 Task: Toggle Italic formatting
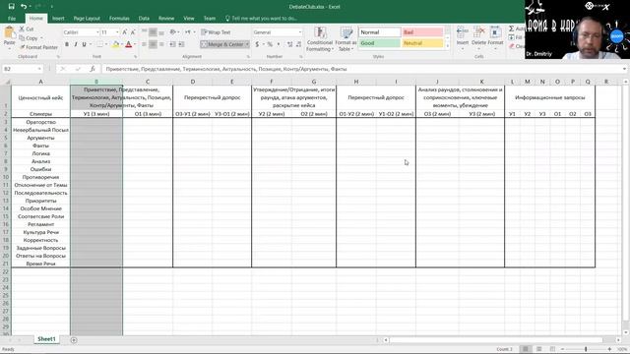pyautogui.click(x=75, y=44)
